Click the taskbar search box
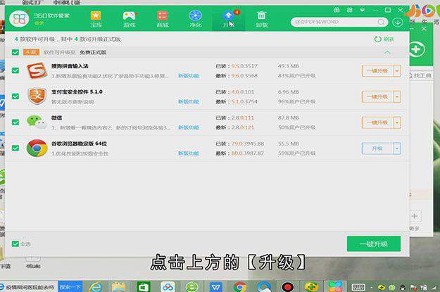Image resolution: width=440 pixels, height=292 pixels. [29, 286]
